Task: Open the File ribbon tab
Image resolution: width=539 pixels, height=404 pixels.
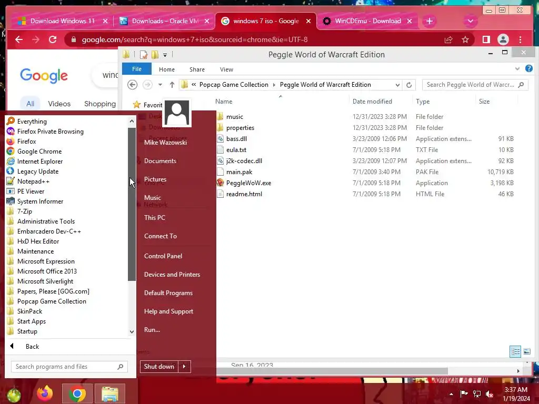Action: (x=137, y=69)
